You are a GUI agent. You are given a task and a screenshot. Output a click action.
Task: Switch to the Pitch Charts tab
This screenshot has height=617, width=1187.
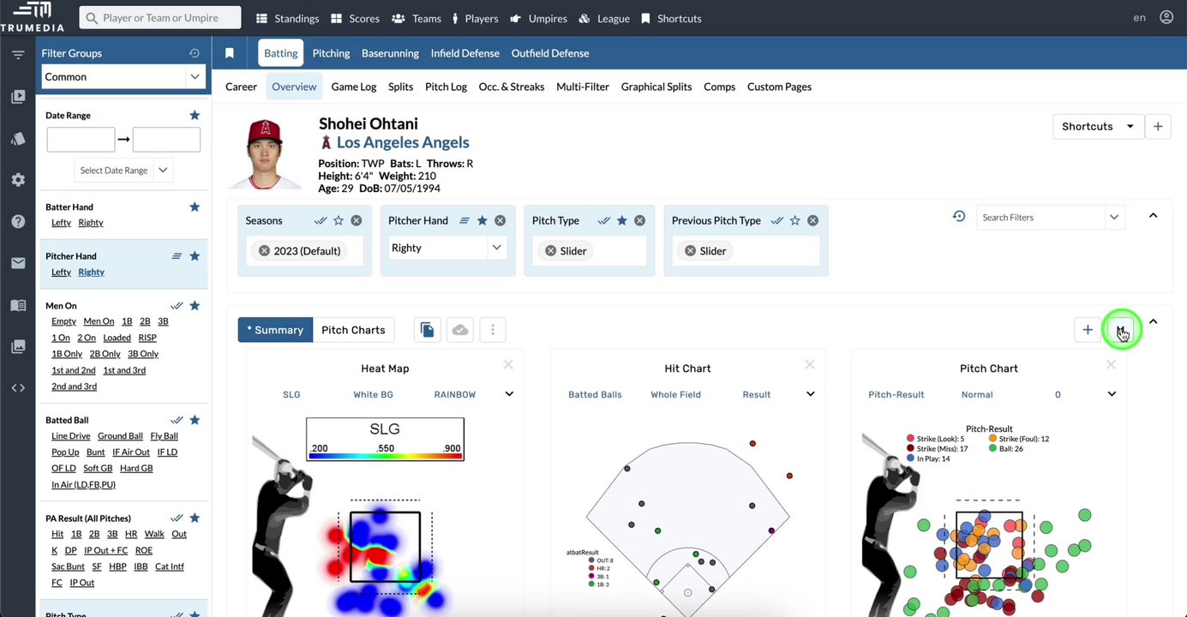click(353, 330)
